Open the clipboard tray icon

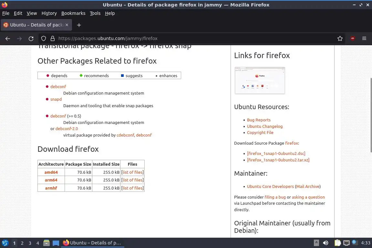[x=337, y=243]
